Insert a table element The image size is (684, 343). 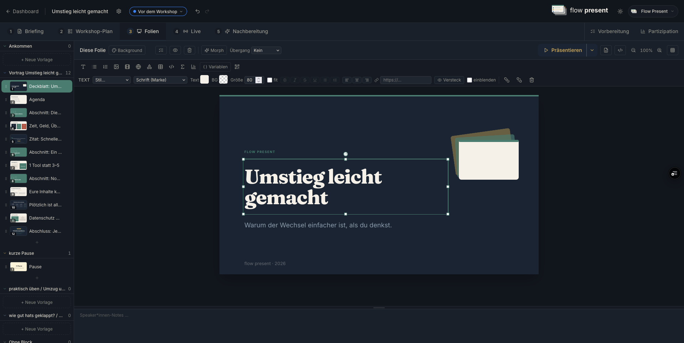pyautogui.click(x=160, y=67)
